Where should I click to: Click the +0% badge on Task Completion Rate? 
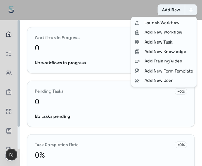click(181, 145)
